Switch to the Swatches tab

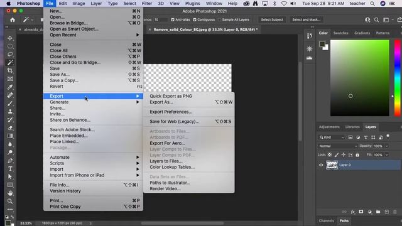tap(340, 33)
